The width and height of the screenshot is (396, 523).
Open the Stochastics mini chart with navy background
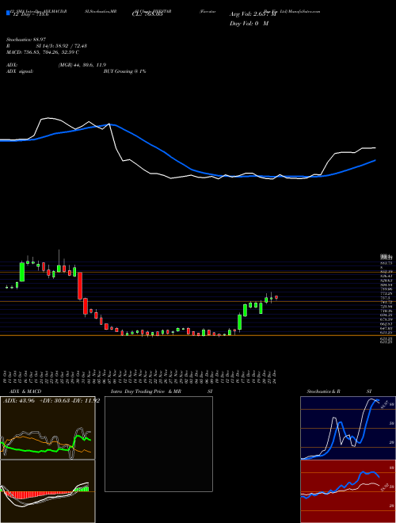[x=348, y=428]
